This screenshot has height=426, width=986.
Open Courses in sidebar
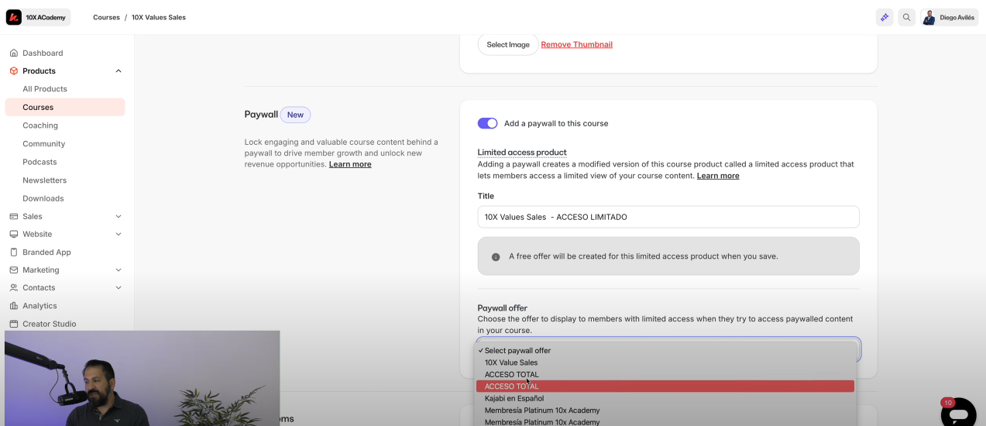(64, 107)
